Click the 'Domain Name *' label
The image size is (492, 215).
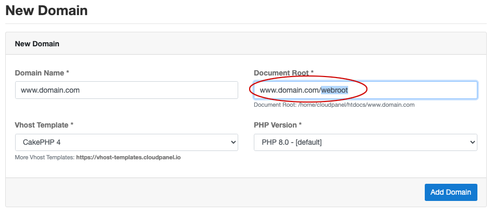click(42, 73)
